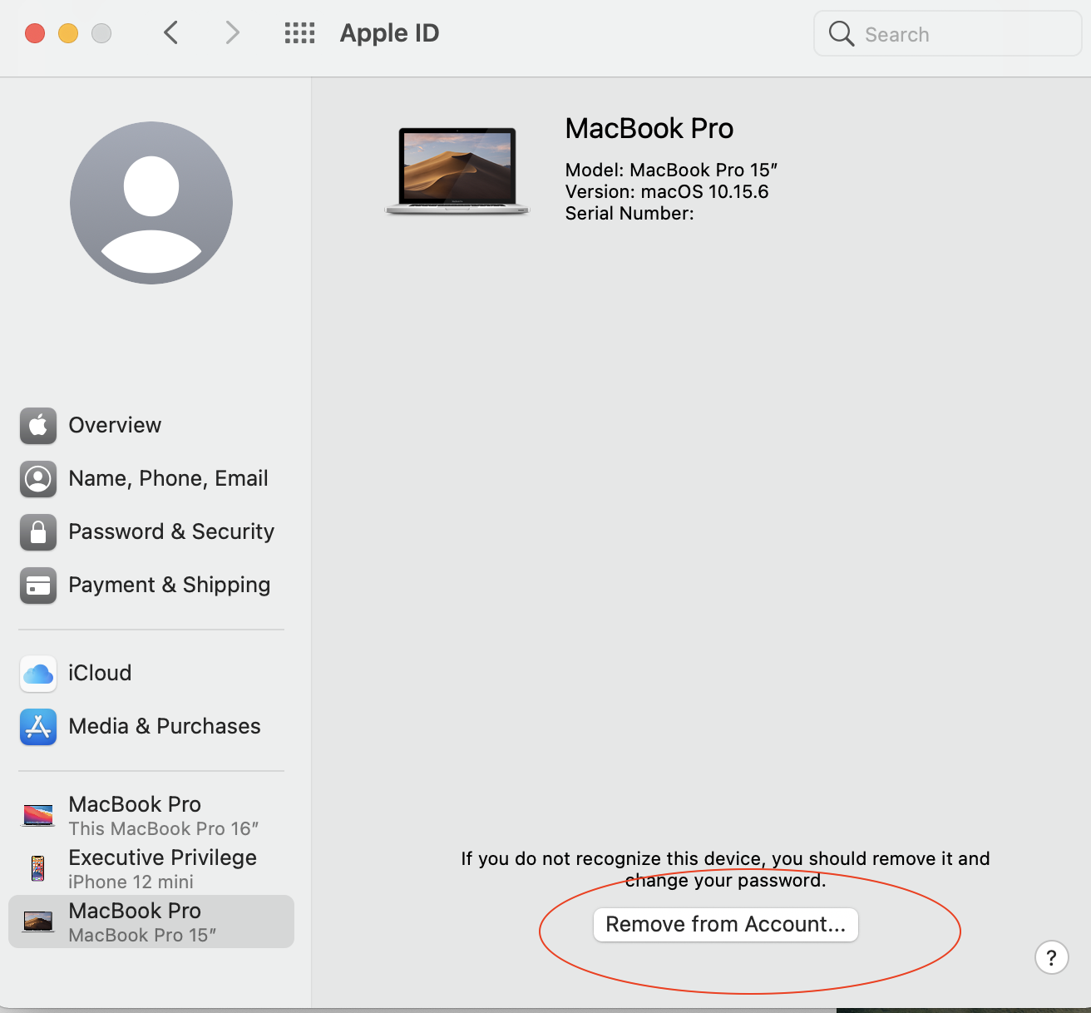Click the Serial Number label
The image size is (1091, 1013).
coord(629,214)
